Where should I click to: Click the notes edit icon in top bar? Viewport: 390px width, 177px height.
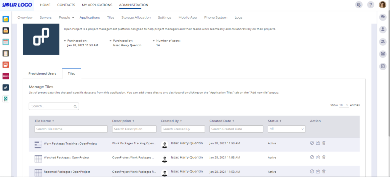click(359, 5)
